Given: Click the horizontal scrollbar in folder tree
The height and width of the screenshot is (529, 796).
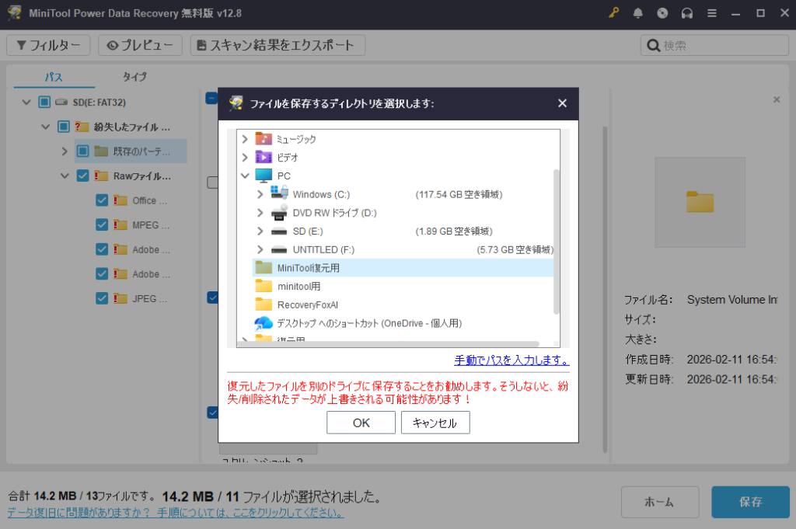Looking at the screenshot, I should pyautogui.click(x=389, y=343).
